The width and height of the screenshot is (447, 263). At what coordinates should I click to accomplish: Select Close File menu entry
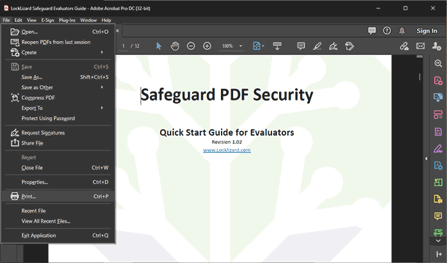tap(59, 168)
